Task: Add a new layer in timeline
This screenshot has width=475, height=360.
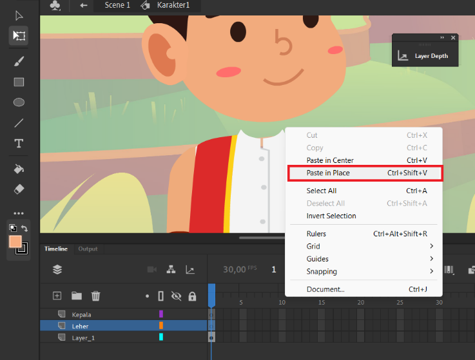Action: coord(57,296)
